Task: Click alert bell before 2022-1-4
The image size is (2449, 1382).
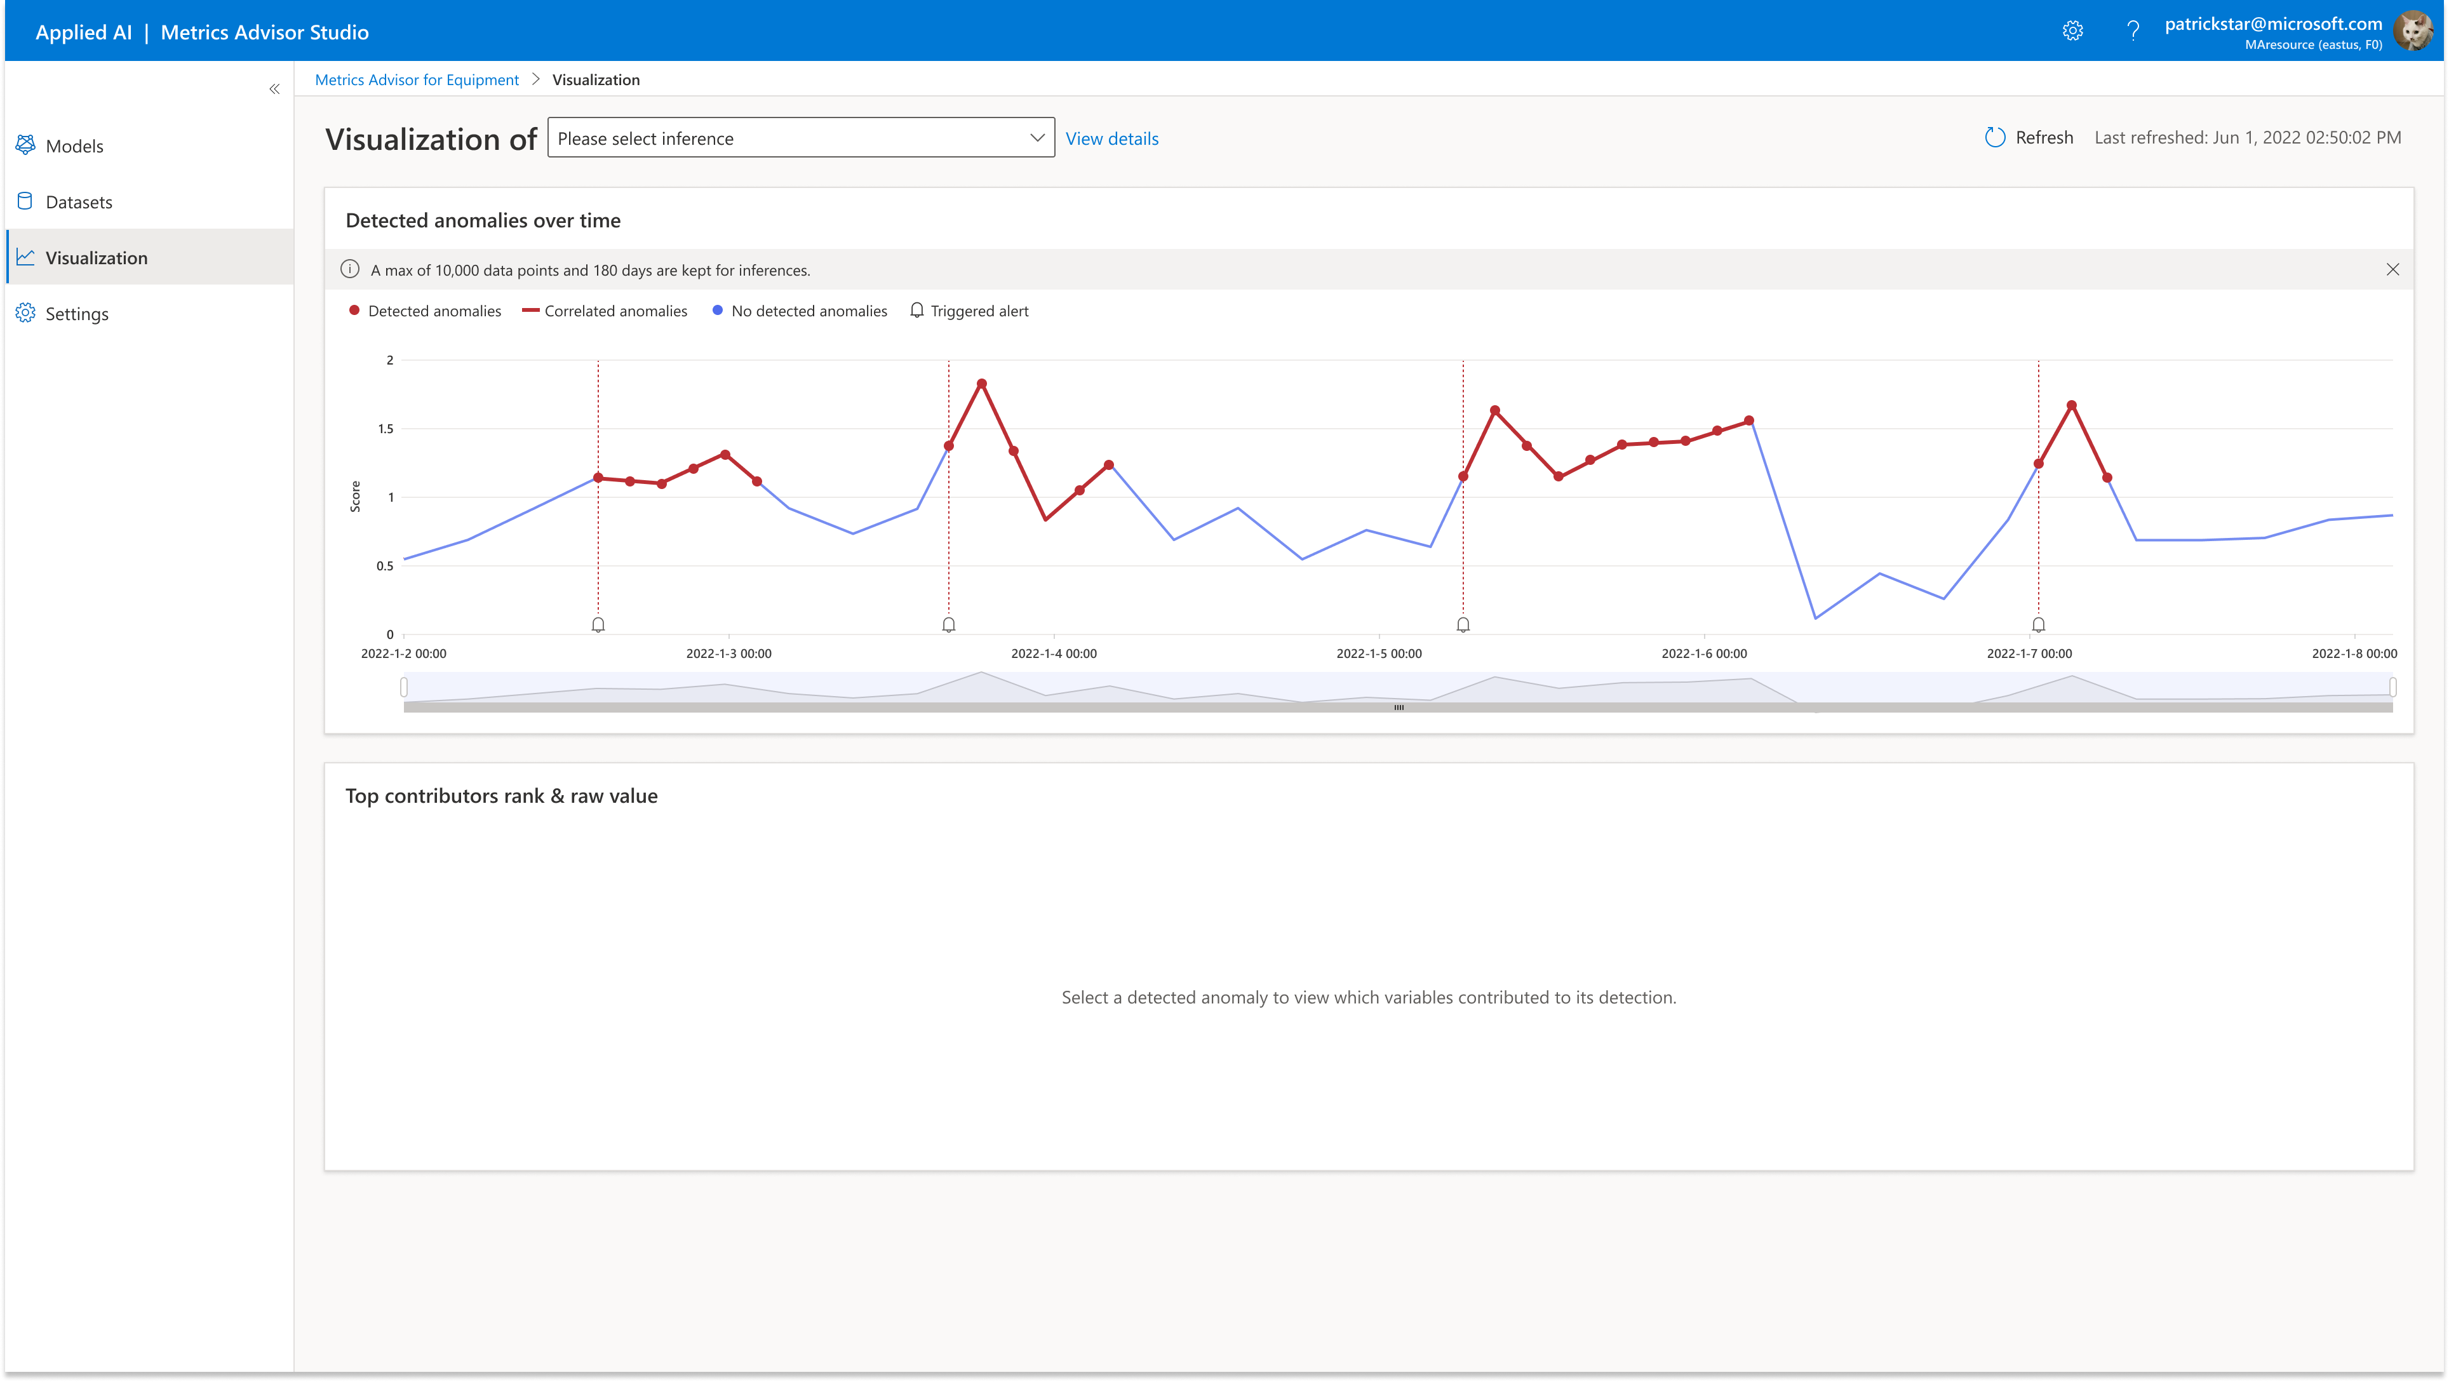Action: coord(949,624)
